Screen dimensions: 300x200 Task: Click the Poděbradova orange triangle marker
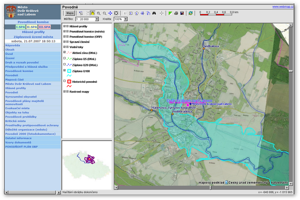172,114
